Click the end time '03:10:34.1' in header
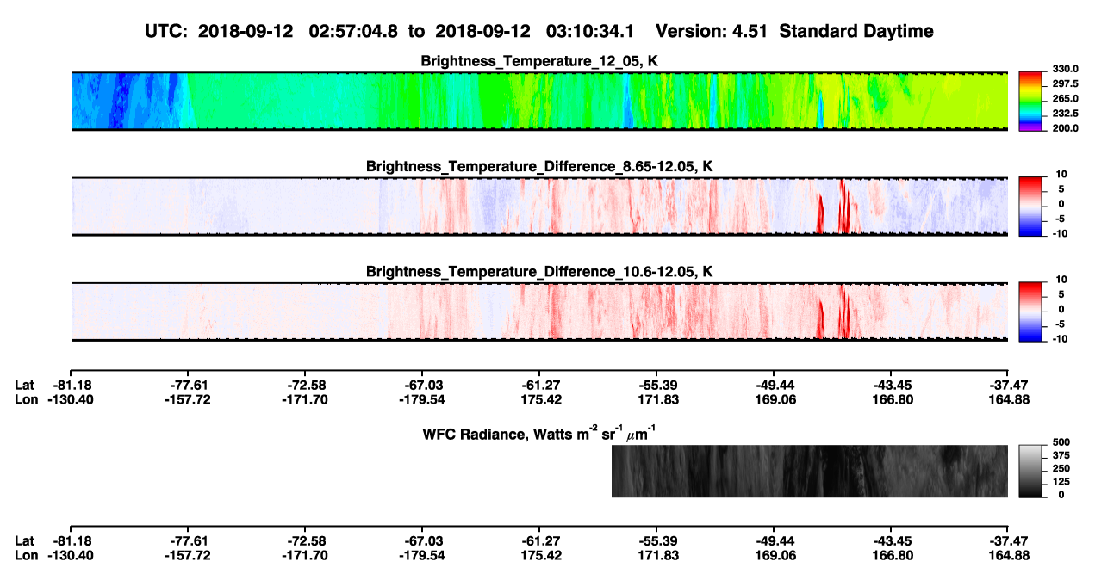Image resolution: width=1120 pixels, height=574 pixels. [x=591, y=32]
